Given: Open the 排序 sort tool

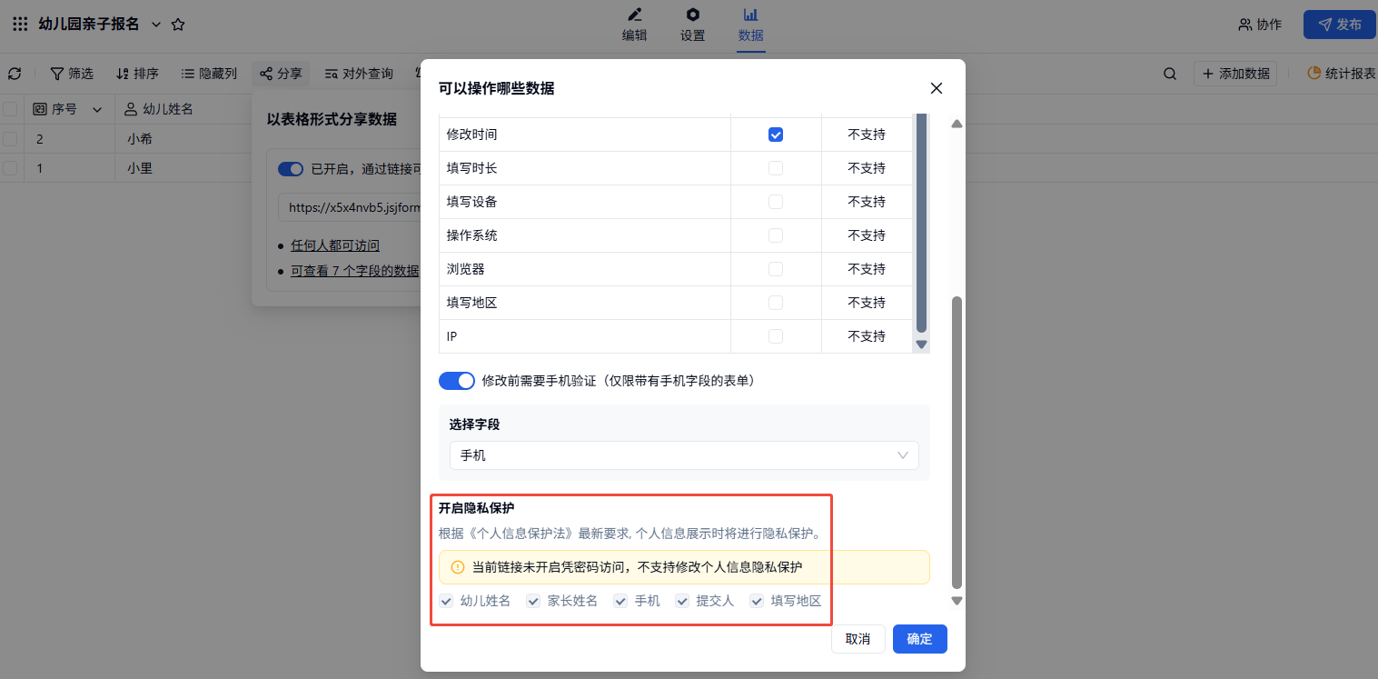Looking at the screenshot, I should pos(137,74).
